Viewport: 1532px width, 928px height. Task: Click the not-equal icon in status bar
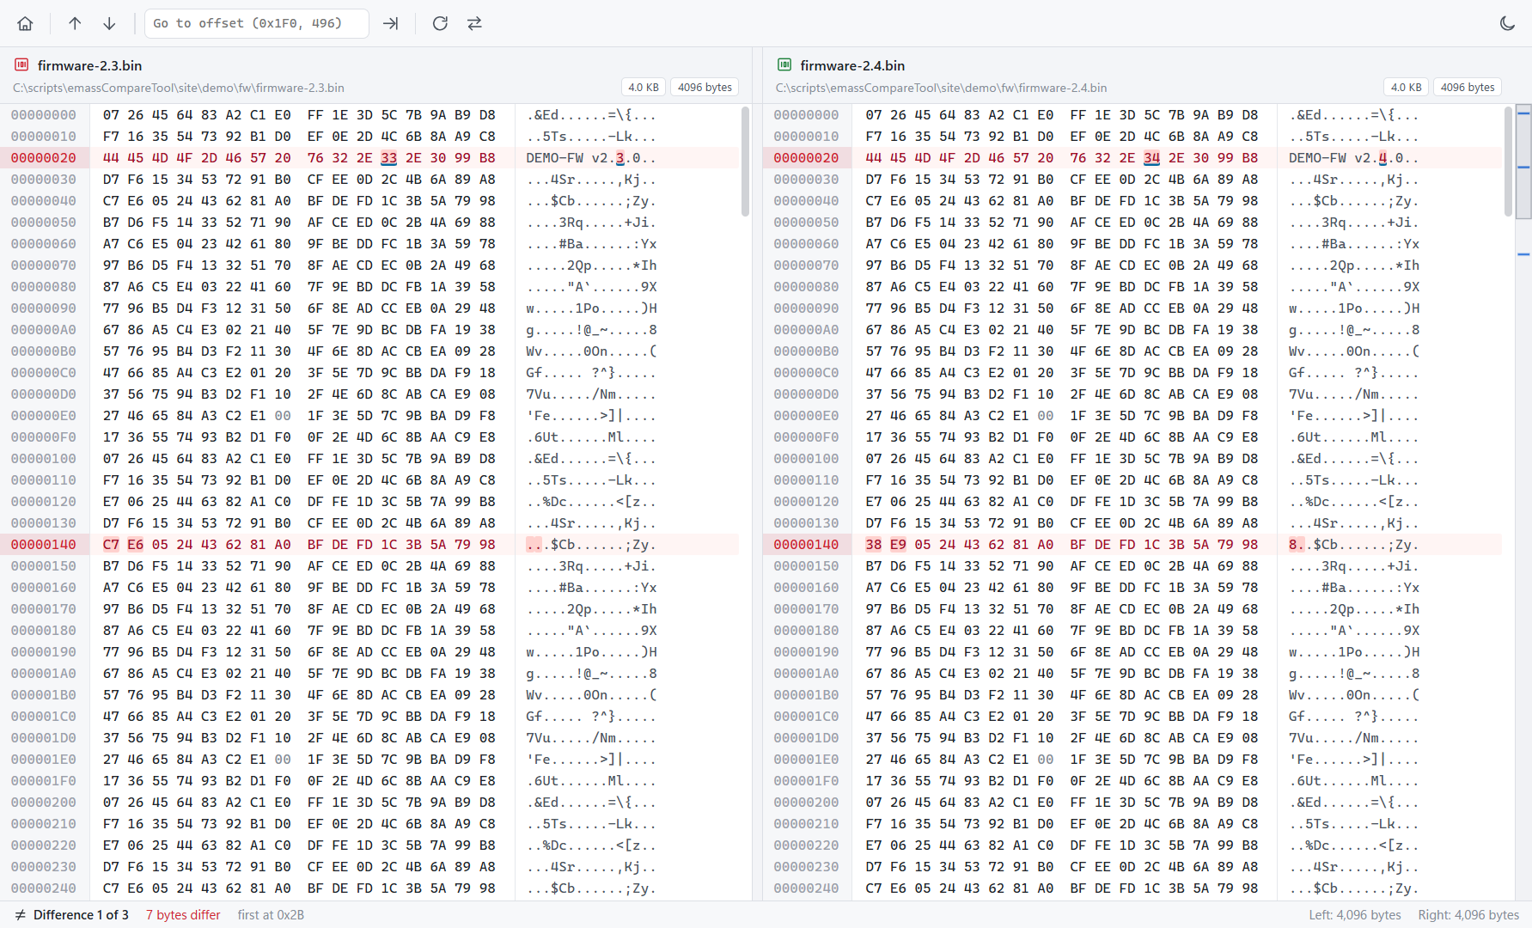click(20, 915)
